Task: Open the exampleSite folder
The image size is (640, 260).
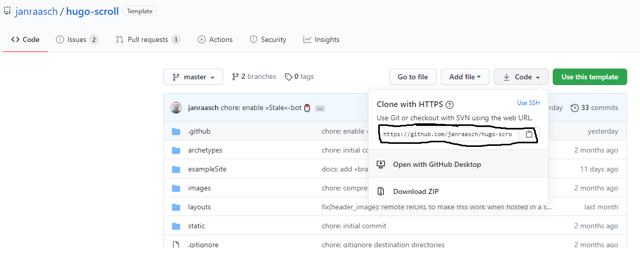Action: [x=207, y=169]
